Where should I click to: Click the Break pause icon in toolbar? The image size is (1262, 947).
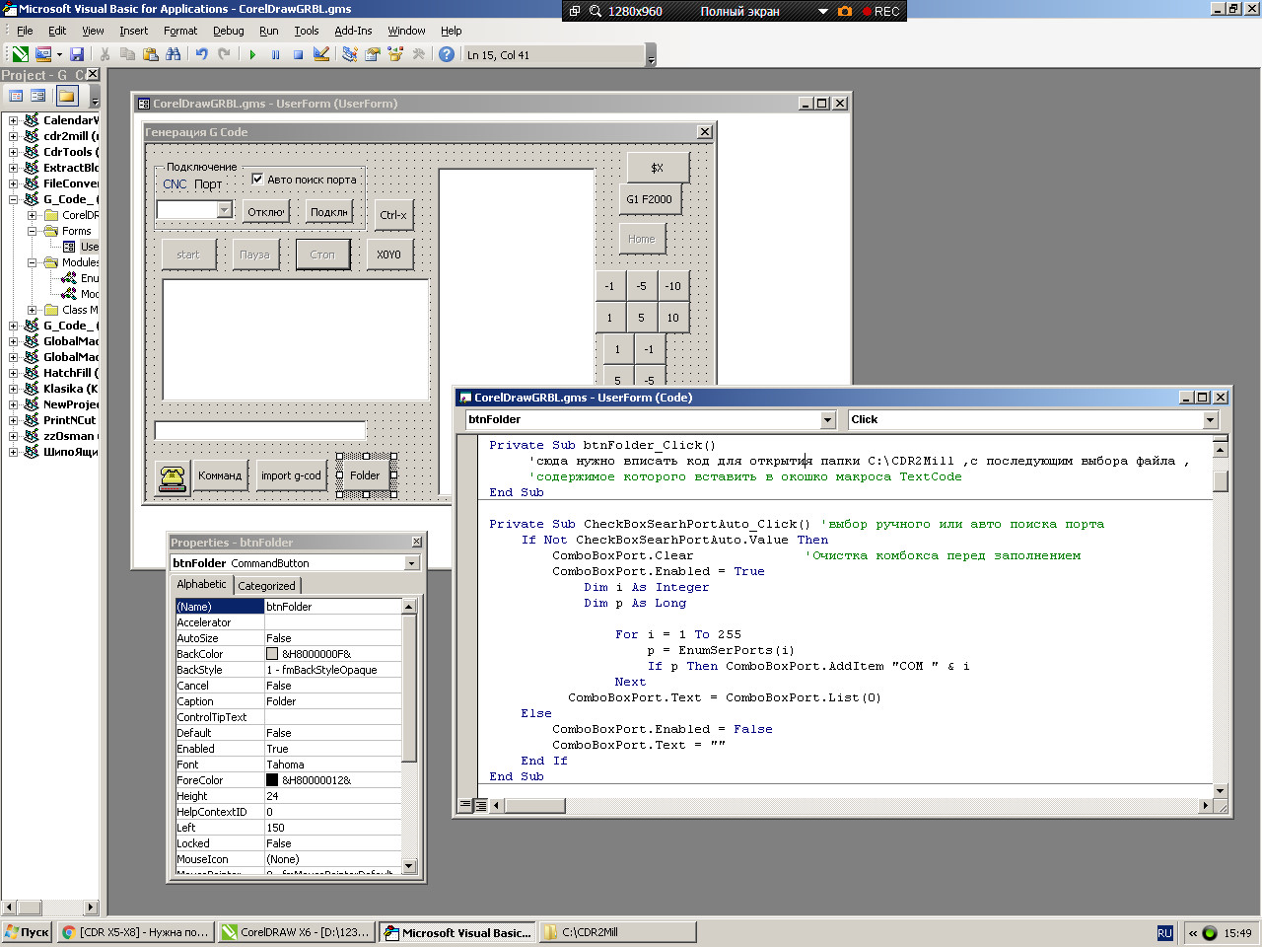(x=275, y=55)
